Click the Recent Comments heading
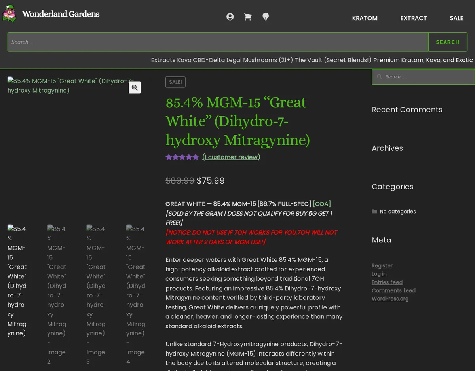Image resolution: width=475 pixels, height=371 pixels. point(407,110)
